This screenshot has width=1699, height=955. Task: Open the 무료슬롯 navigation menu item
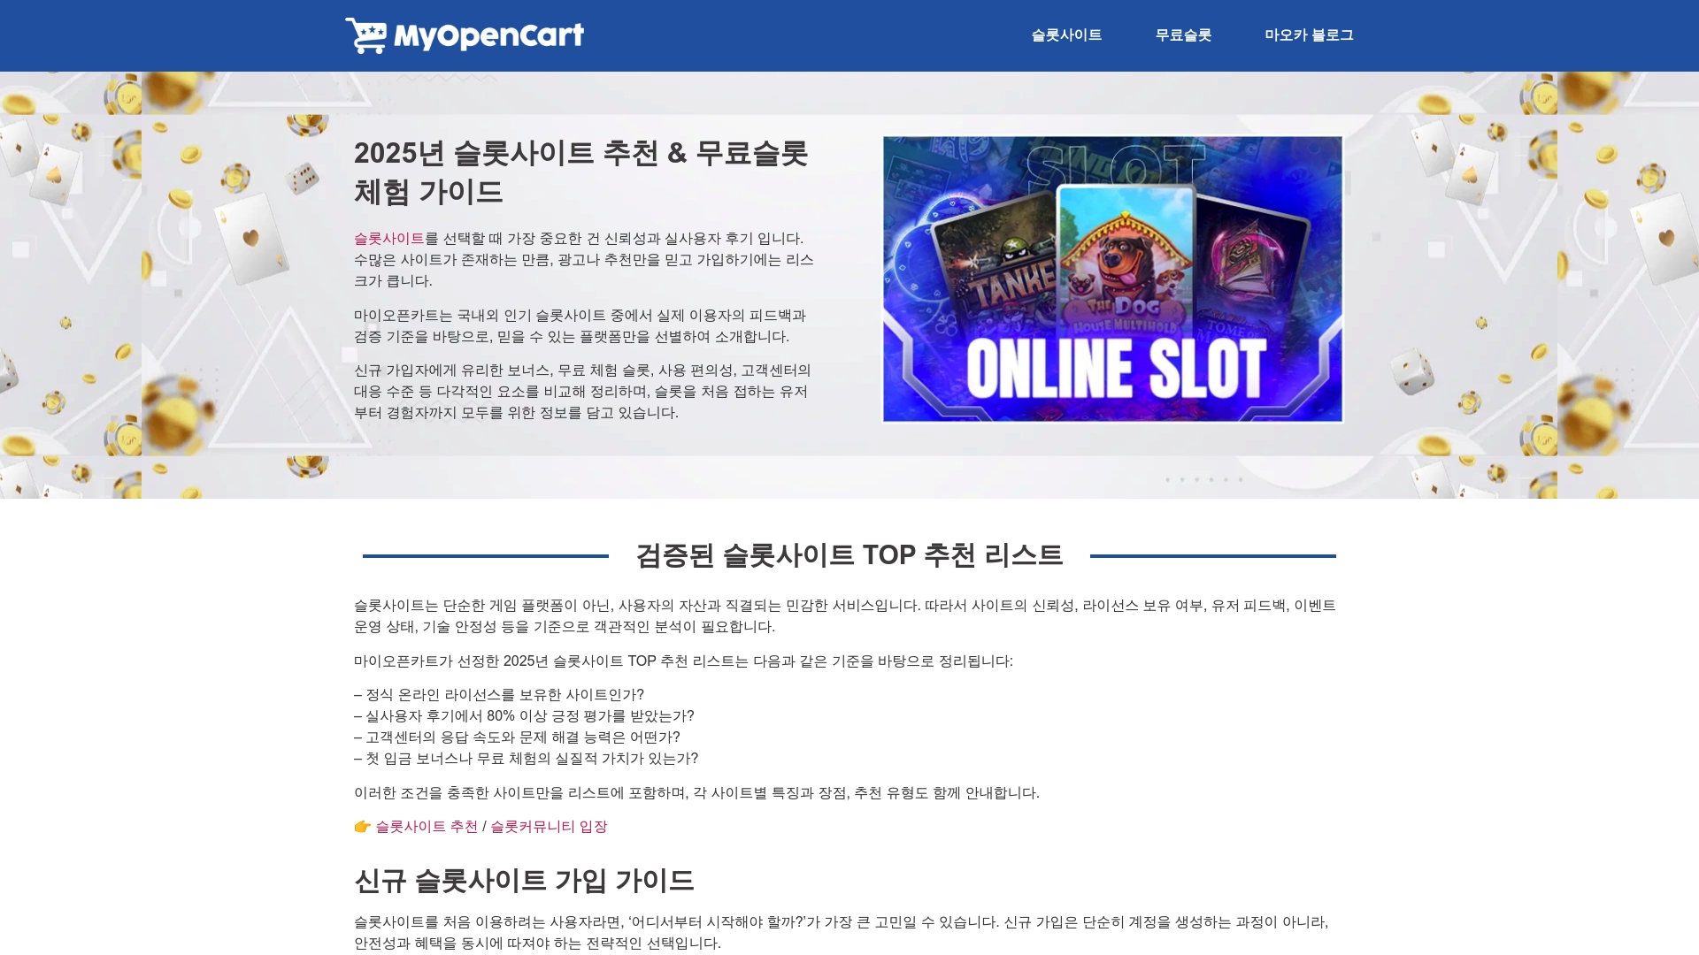point(1184,35)
